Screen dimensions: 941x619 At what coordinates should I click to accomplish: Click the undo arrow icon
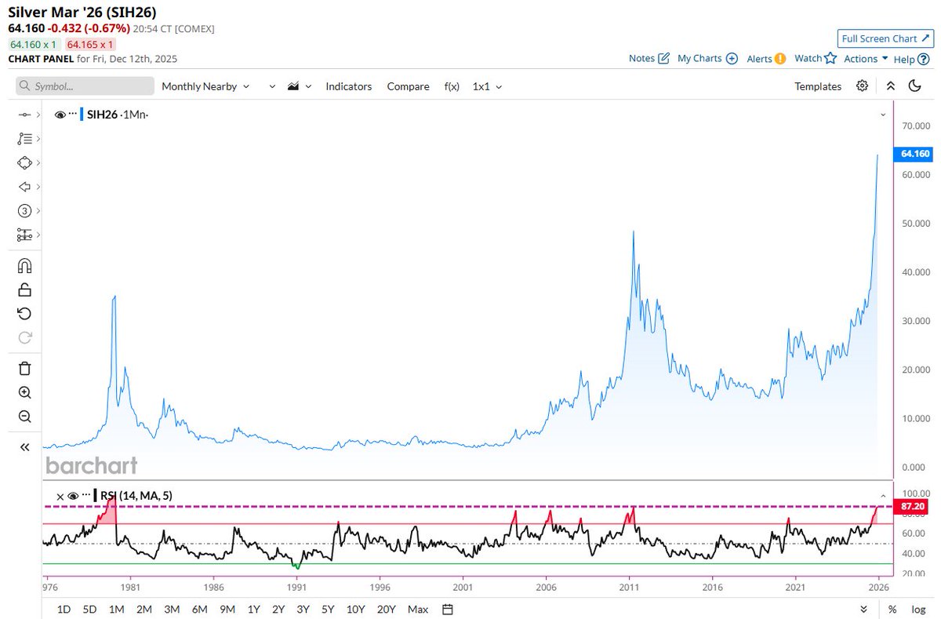tap(24, 314)
